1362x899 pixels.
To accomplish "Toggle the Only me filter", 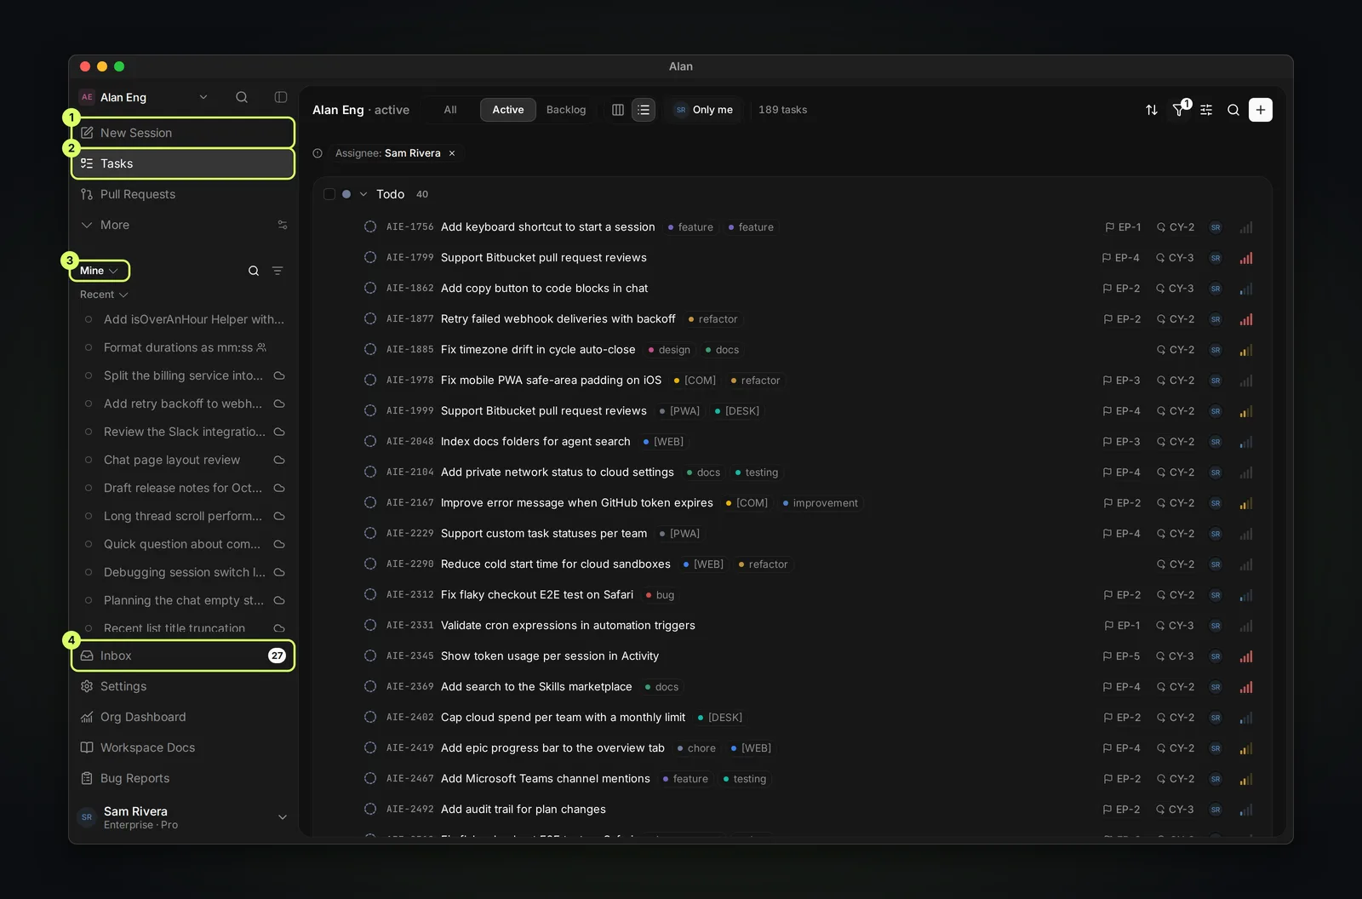I will 704,110.
